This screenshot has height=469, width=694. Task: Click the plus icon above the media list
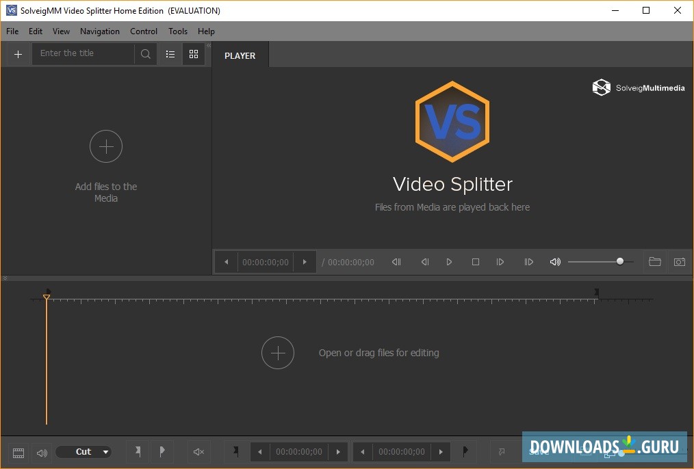18,54
